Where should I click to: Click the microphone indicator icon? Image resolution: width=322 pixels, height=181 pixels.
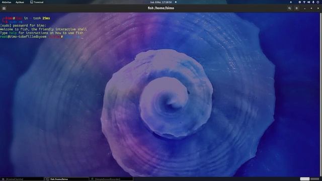click(313, 2)
